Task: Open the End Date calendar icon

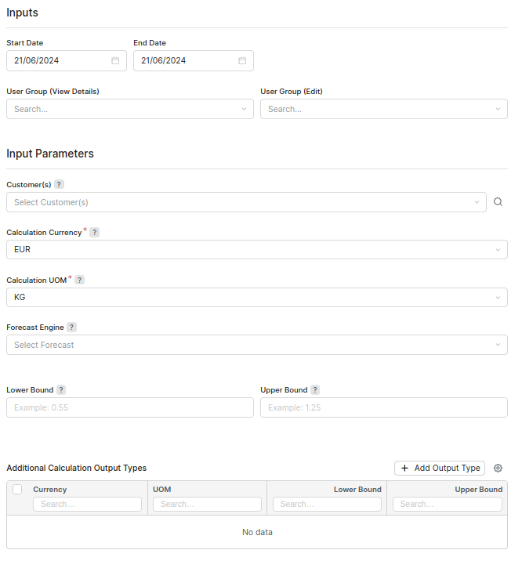Action: 242,60
